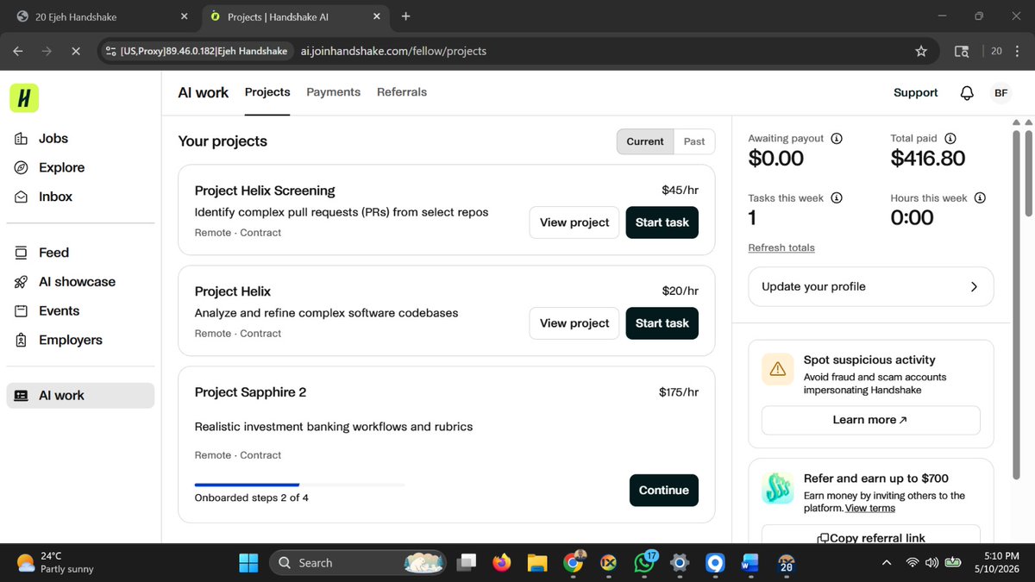
Task: Switch to the Current projects toggle
Action: point(645,141)
